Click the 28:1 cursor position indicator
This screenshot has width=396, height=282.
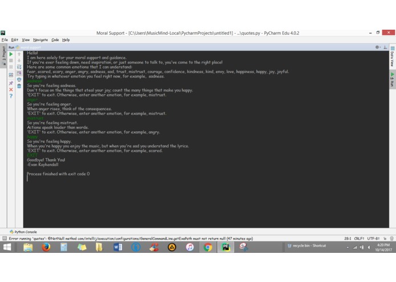point(348,238)
